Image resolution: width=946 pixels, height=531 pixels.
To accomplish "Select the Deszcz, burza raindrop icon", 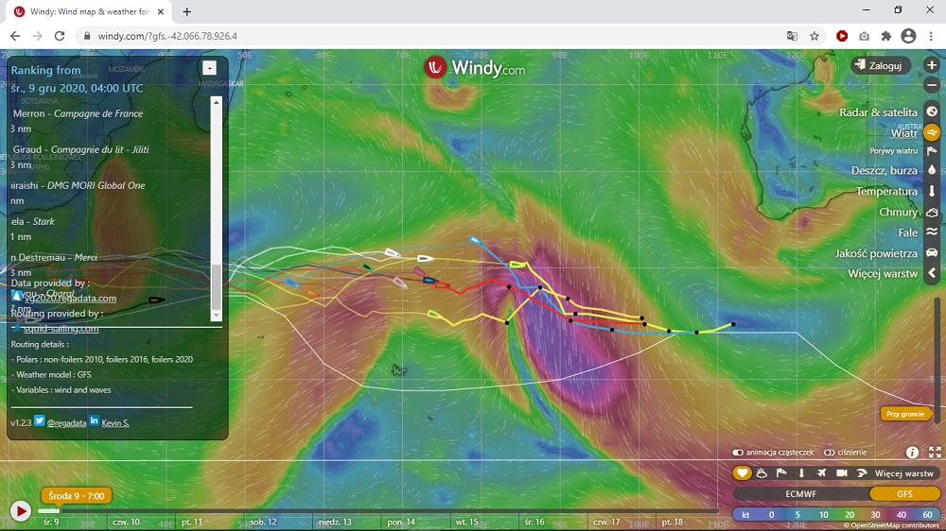I will click(932, 171).
